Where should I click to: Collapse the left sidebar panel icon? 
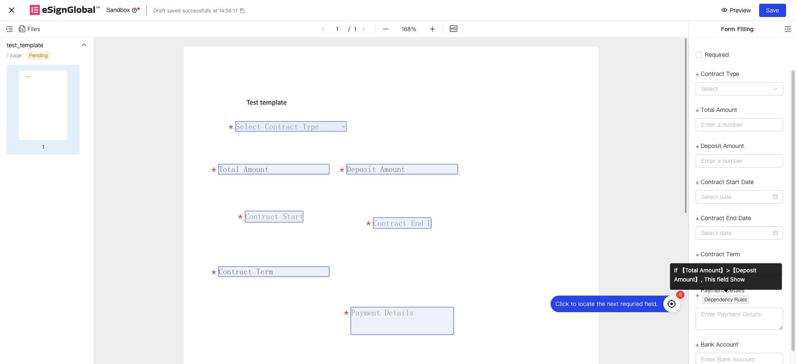(x=10, y=29)
